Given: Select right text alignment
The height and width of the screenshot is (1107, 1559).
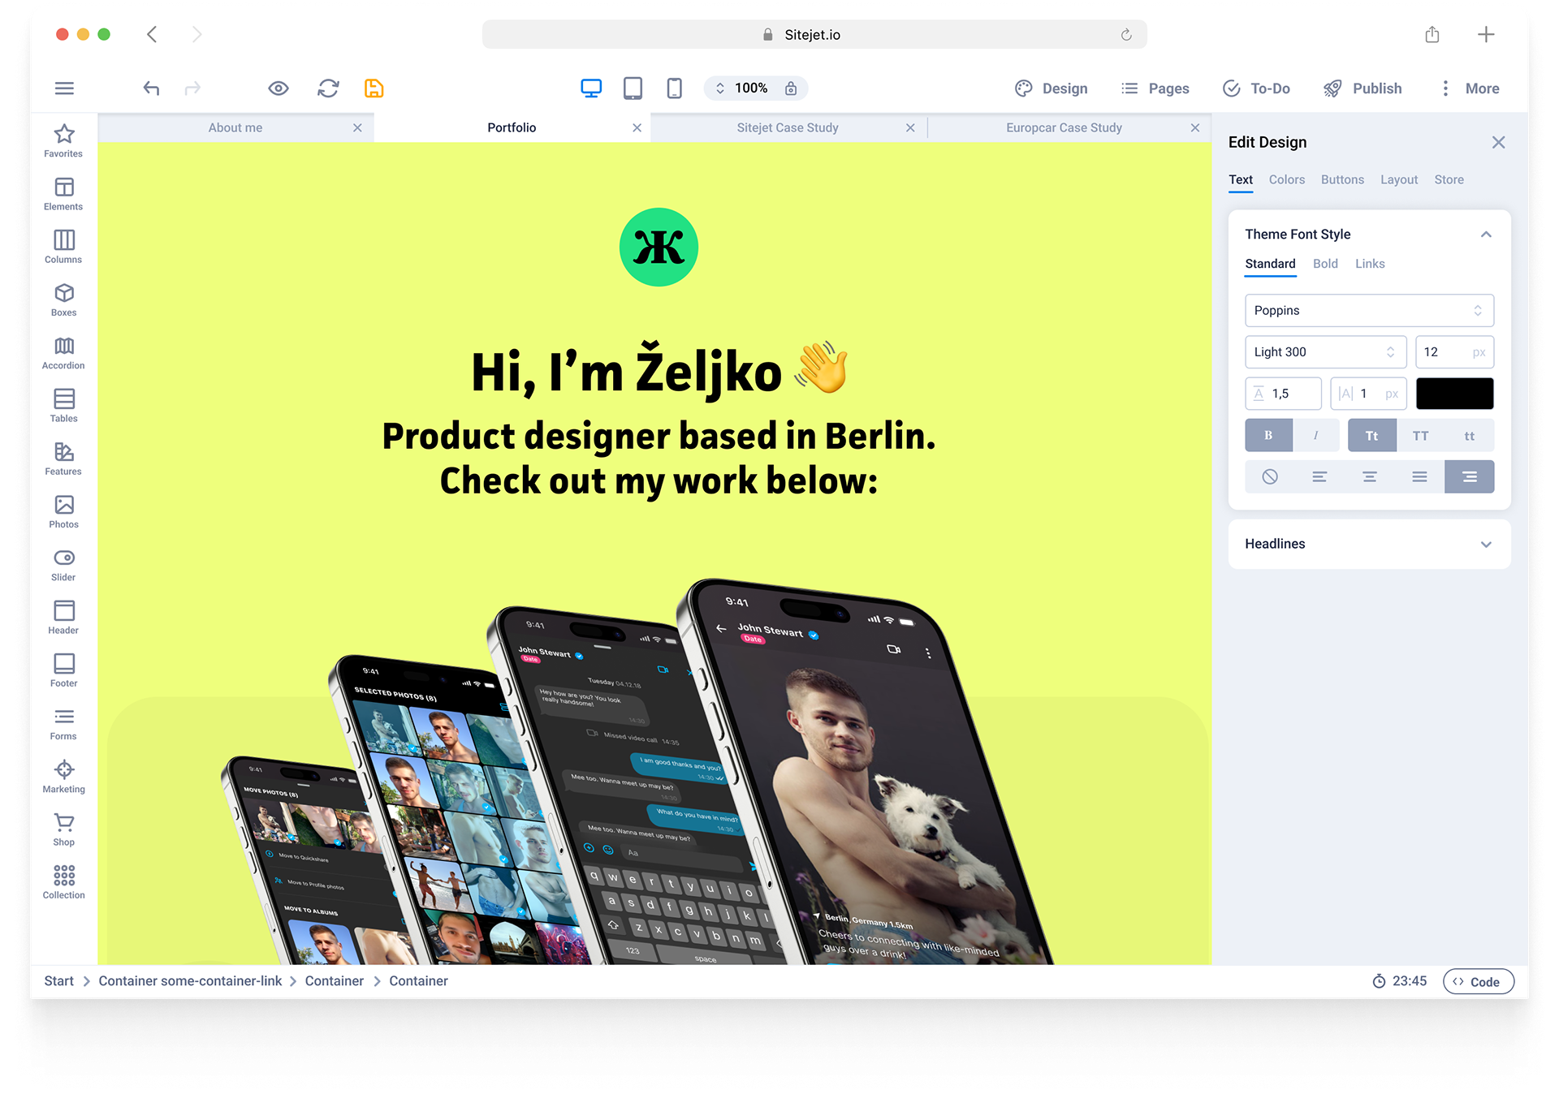Looking at the screenshot, I should pyautogui.click(x=1470, y=477).
